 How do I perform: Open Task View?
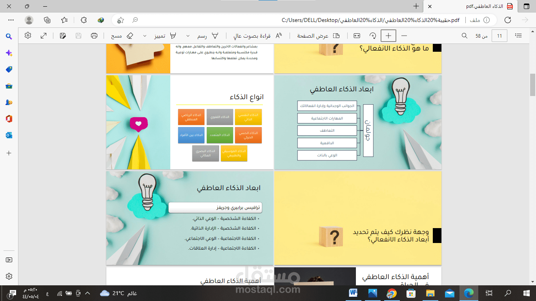[489, 293]
